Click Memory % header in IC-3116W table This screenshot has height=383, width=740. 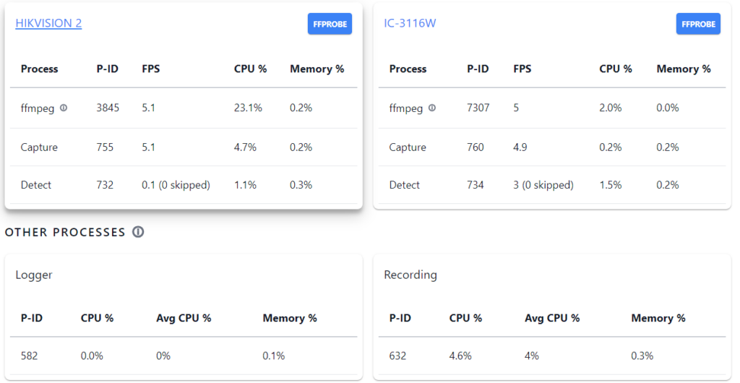tap(683, 69)
